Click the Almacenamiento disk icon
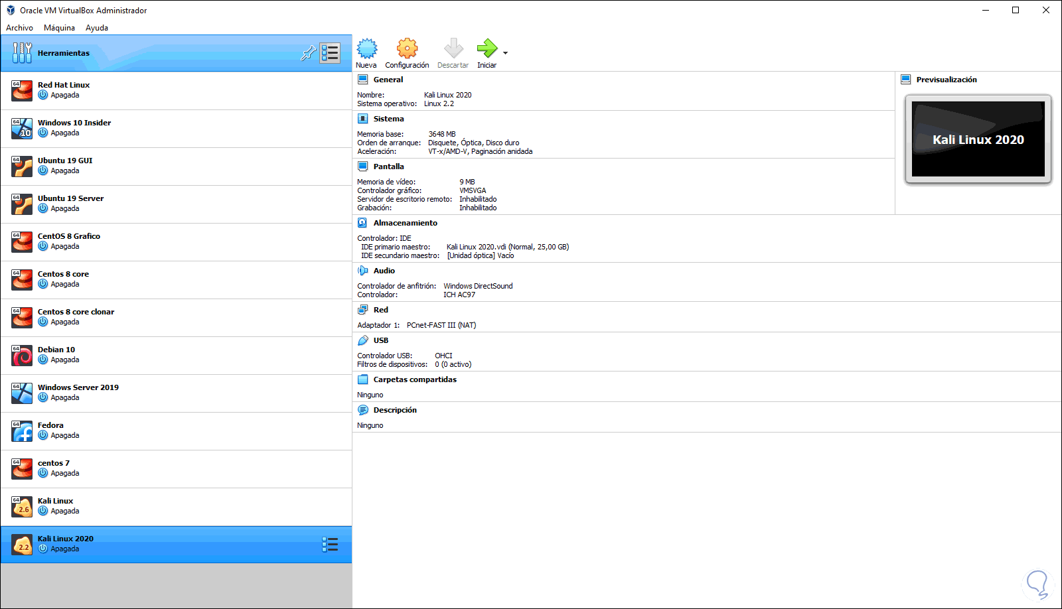The image size is (1062, 609). (x=362, y=223)
